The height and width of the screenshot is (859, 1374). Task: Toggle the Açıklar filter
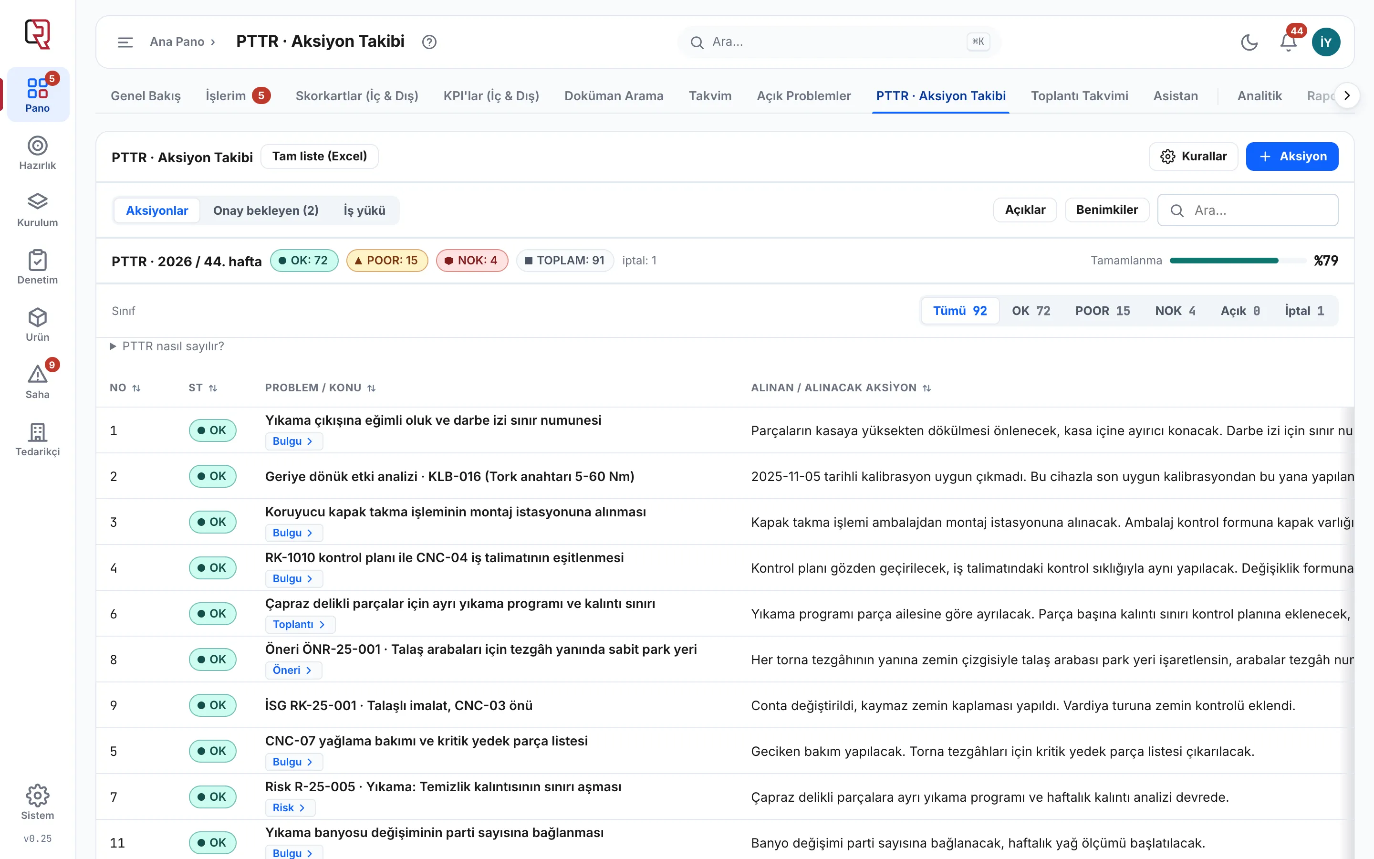1025,210
